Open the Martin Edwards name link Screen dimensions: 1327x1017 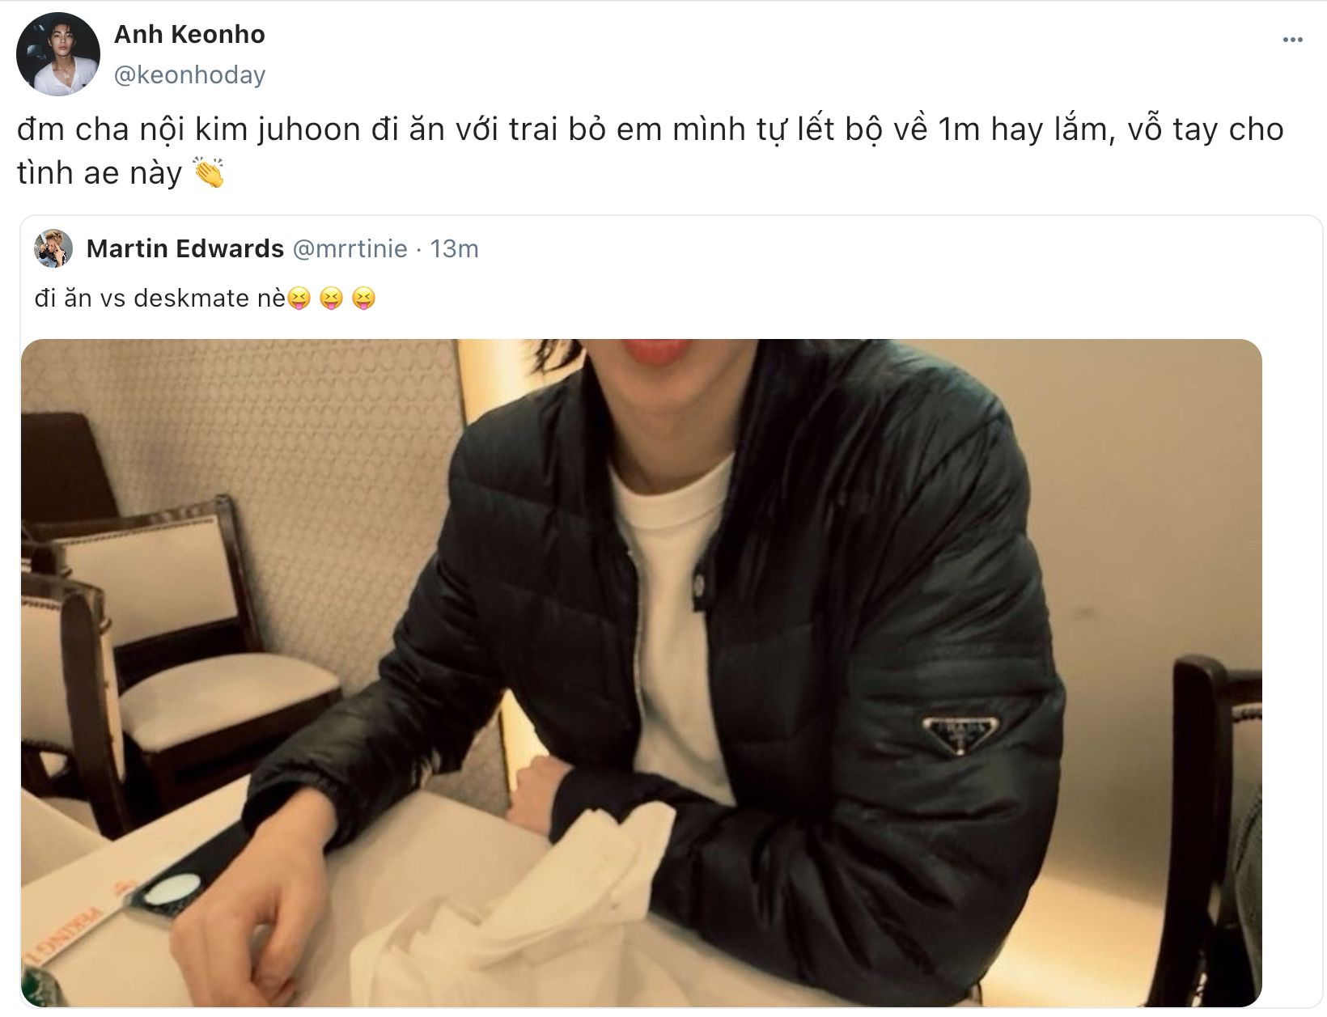[x=185, y=248]
